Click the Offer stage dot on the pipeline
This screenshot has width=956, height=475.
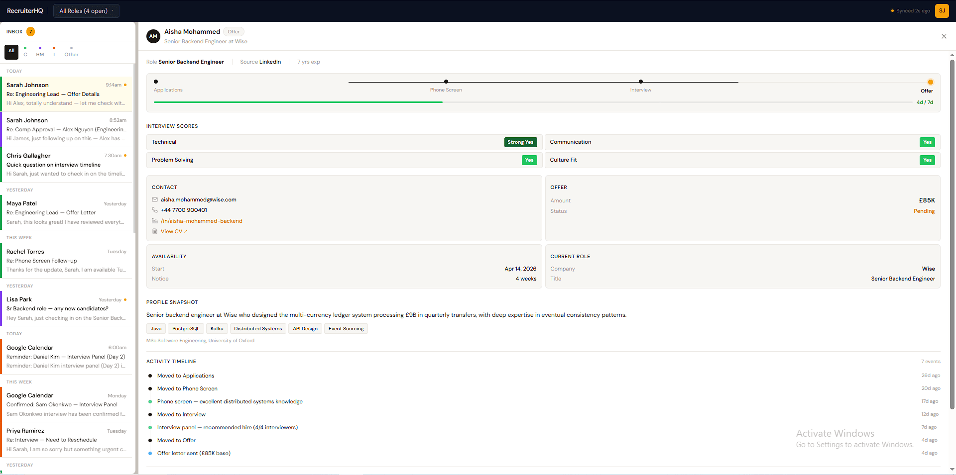931,82
